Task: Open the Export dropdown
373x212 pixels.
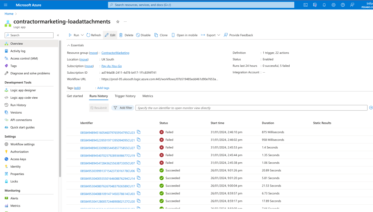Action: pyautogui.click(x=211, y=35)
